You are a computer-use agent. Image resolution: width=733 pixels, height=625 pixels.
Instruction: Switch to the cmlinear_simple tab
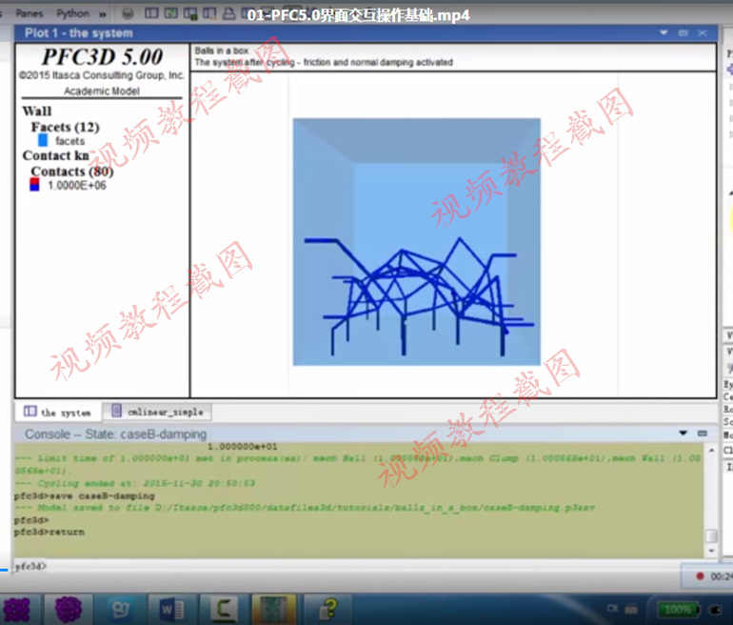click(157, 413)
